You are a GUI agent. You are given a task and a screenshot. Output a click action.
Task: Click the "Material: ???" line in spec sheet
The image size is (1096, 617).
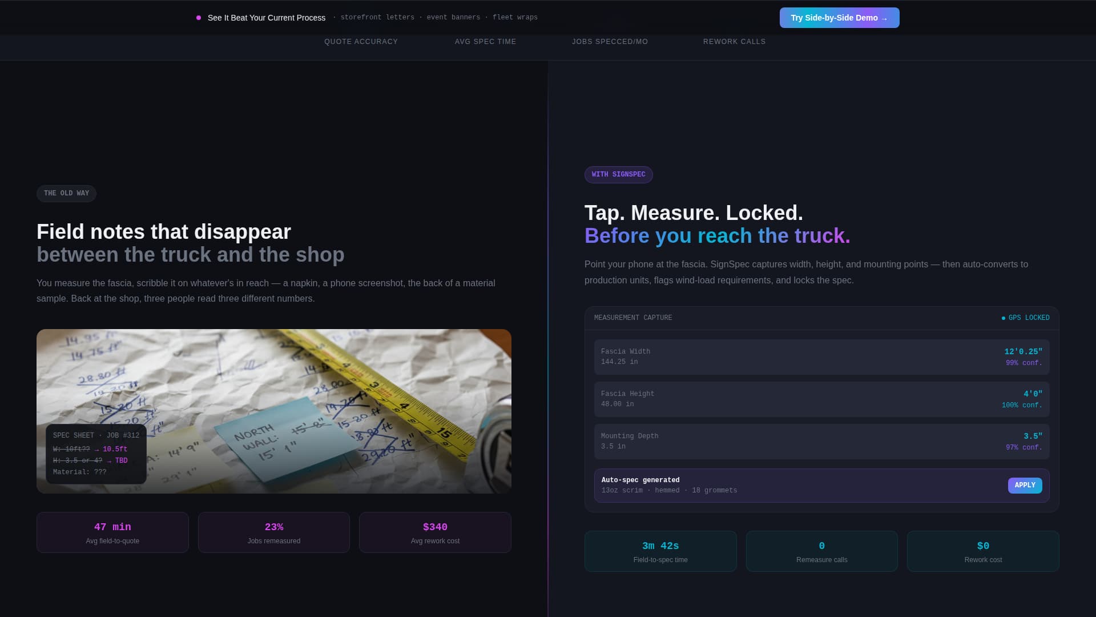point(80,472)
